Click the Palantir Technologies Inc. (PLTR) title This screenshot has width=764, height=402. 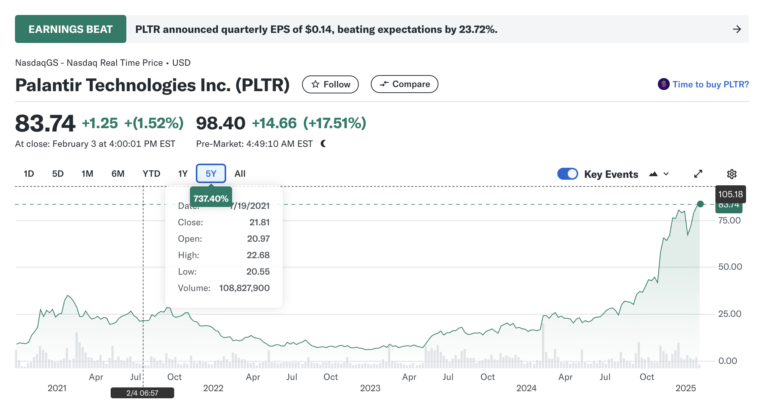coord(153,85)
